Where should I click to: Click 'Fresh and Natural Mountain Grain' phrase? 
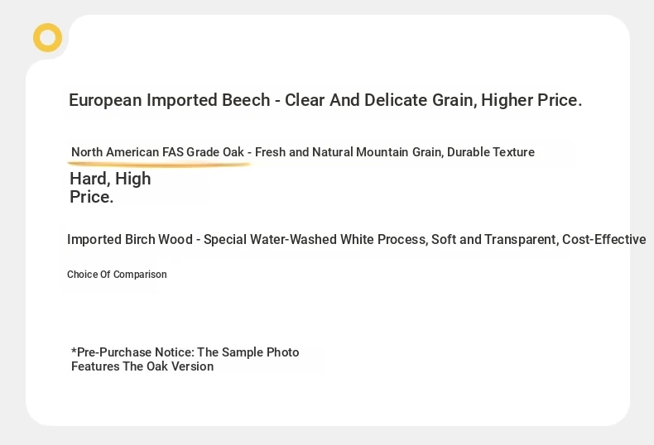click(349, 152)
